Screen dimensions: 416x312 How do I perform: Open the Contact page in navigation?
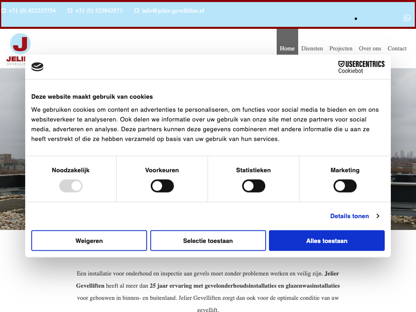coord(397,48)
